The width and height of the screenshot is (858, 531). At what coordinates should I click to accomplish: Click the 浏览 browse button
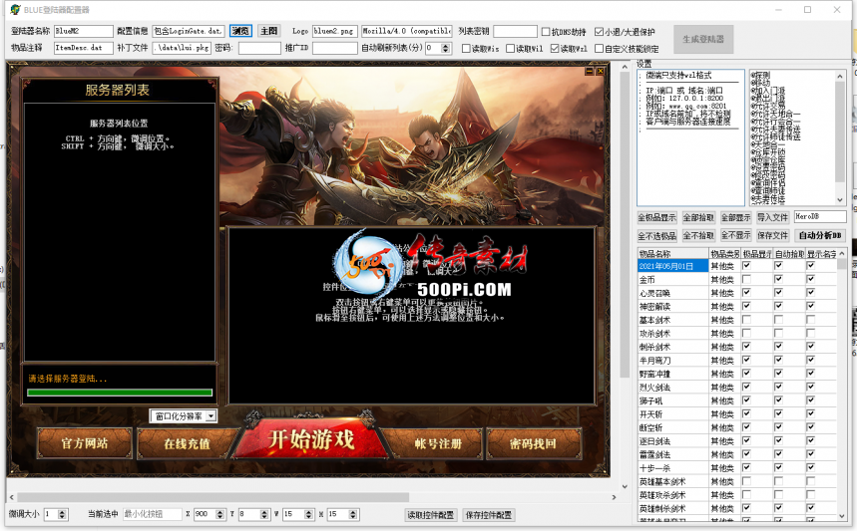[240, 31]
